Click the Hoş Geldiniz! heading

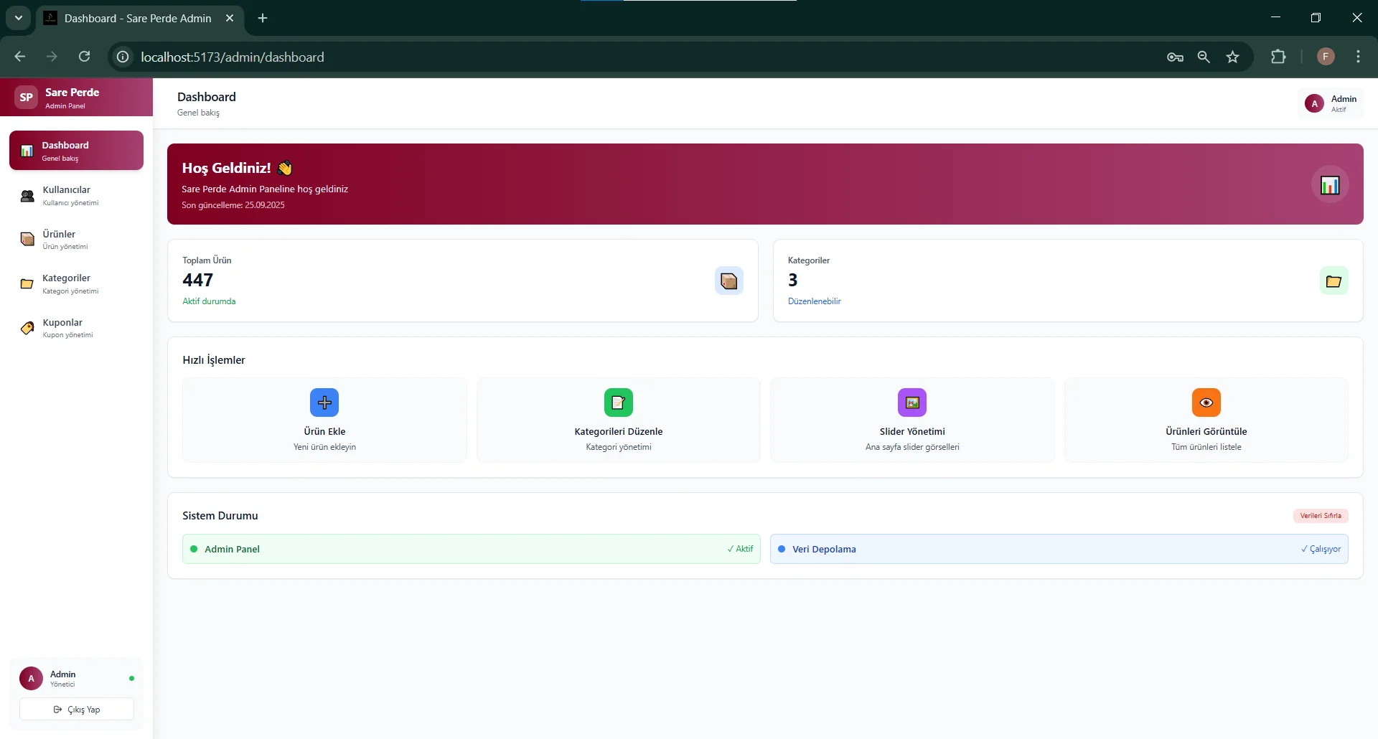tap(226, 168)
